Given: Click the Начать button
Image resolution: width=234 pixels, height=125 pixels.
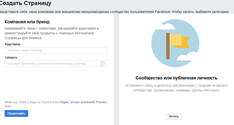Looking at the screenshot, I should (x=174, y=116).
